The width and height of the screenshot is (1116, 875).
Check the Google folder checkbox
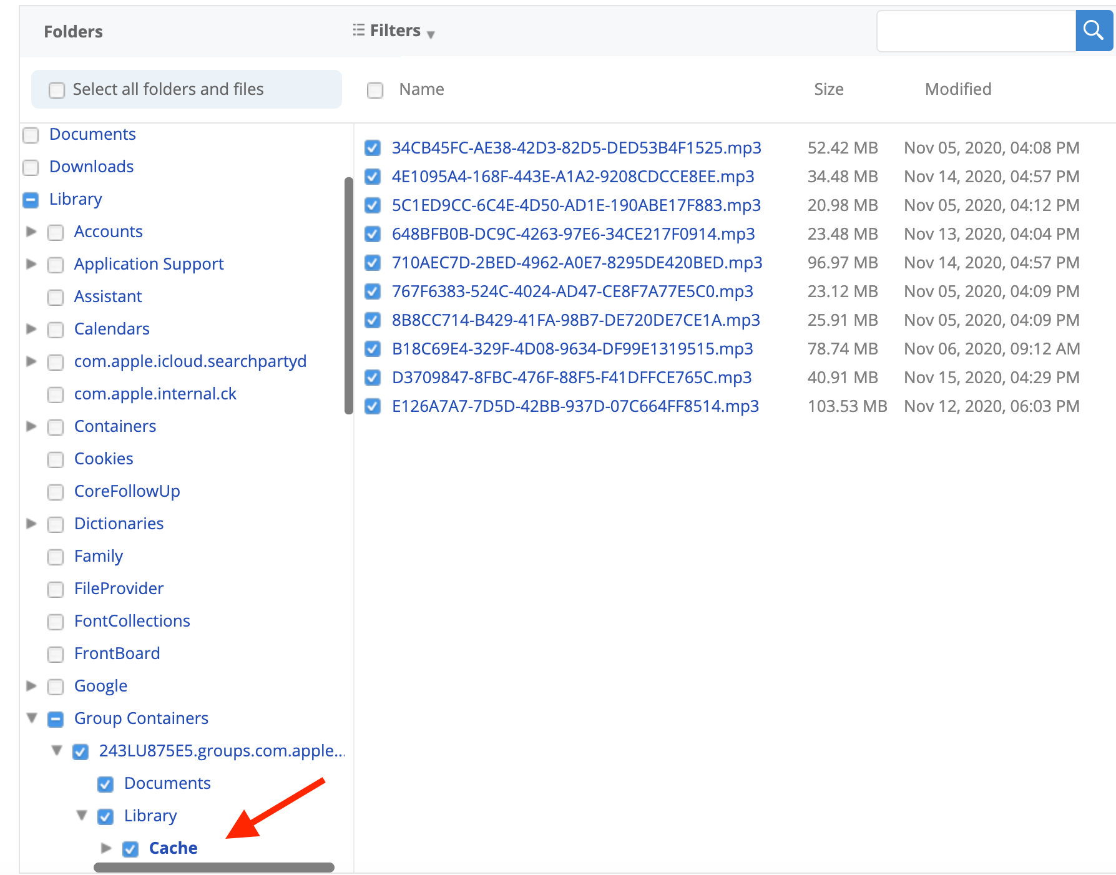[56, 687]
